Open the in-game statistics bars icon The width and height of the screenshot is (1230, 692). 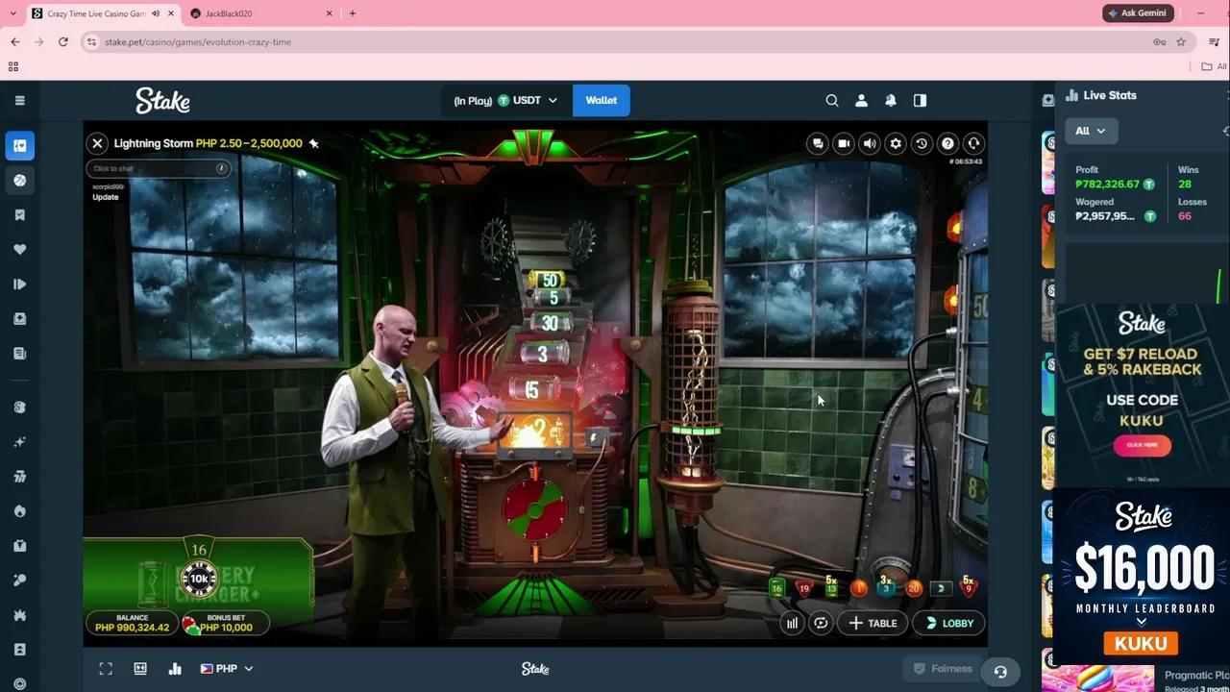(x=792, y=623)
